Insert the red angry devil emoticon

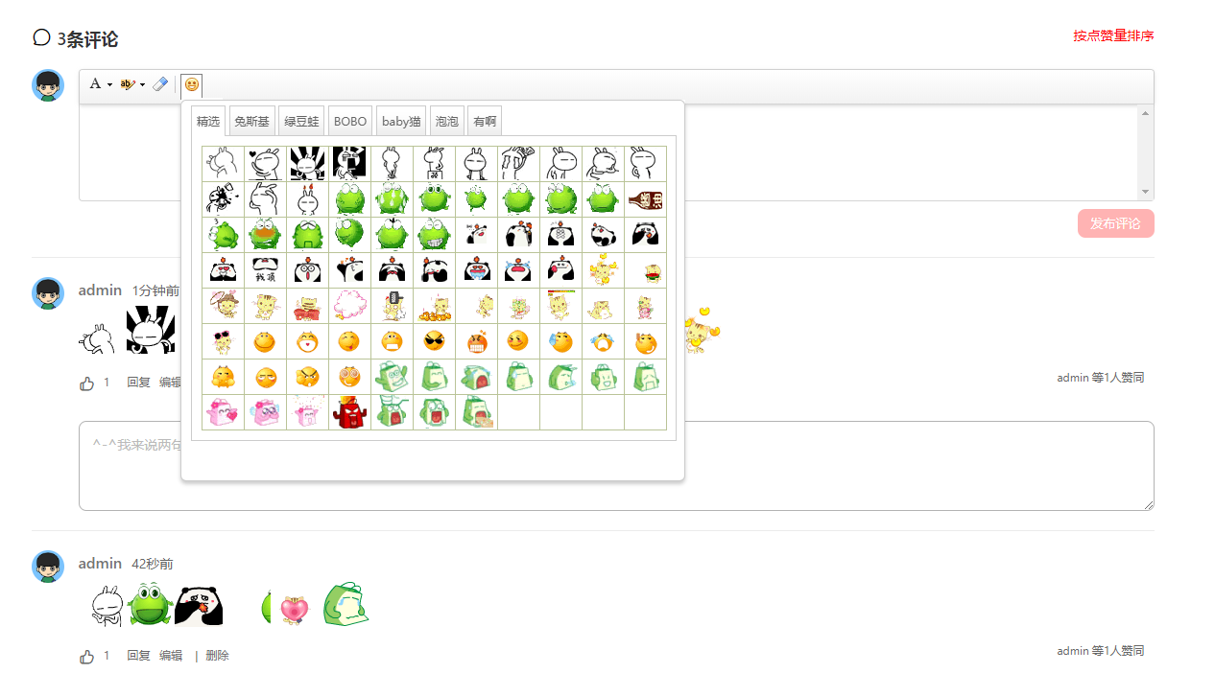pos(349,412)
